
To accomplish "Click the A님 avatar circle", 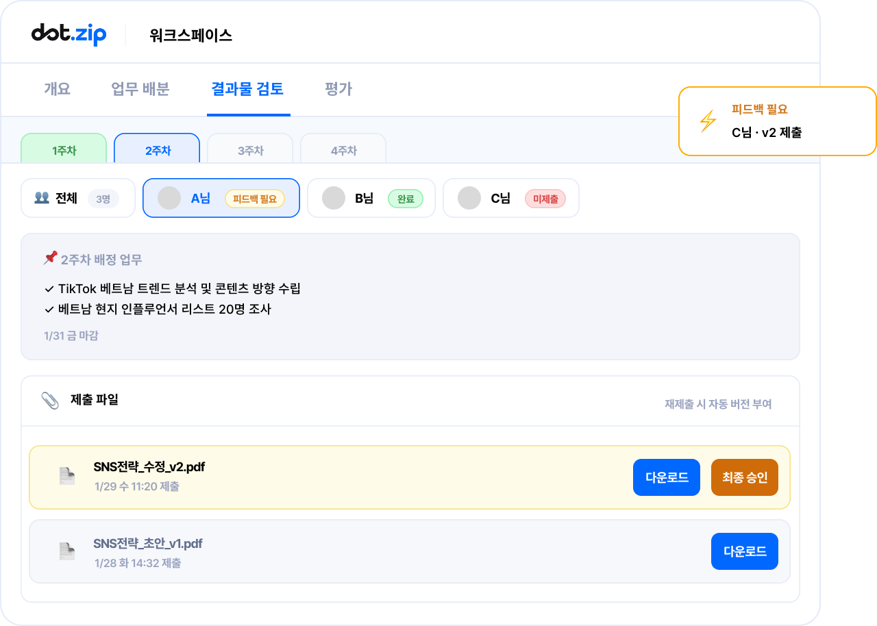I will [169, 198].
